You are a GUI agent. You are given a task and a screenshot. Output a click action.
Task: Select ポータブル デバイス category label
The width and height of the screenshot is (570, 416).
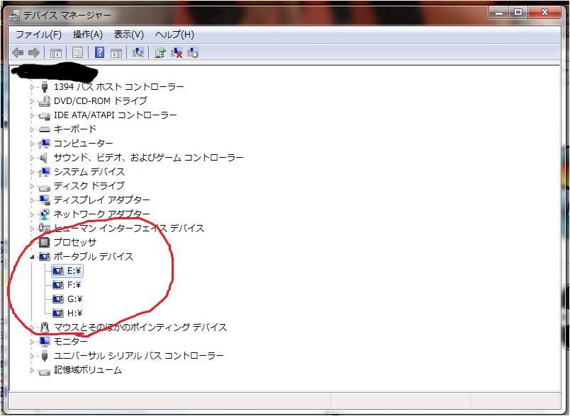click(x=94, y=257)
